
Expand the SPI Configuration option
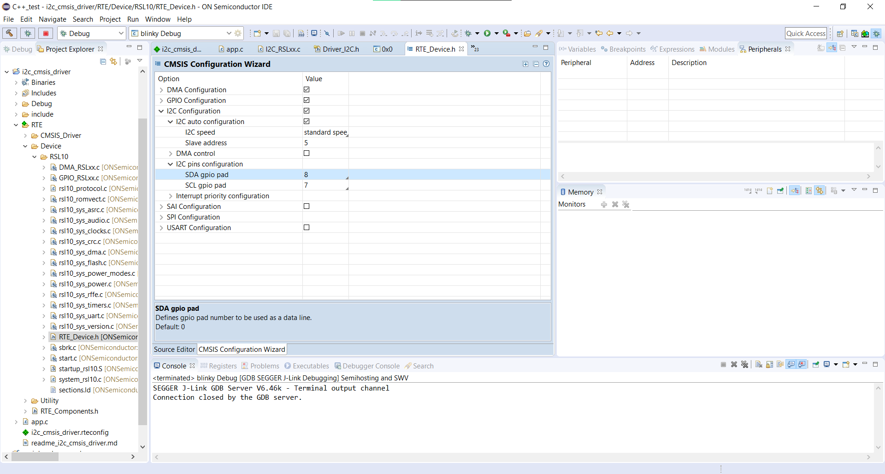tap(161, 217)
